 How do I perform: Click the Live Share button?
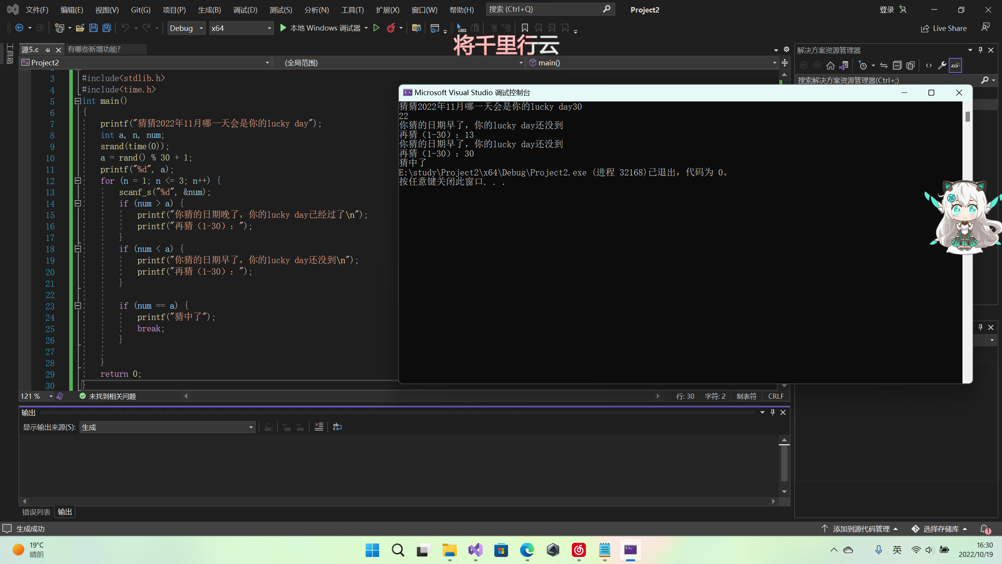coord(944,28)
